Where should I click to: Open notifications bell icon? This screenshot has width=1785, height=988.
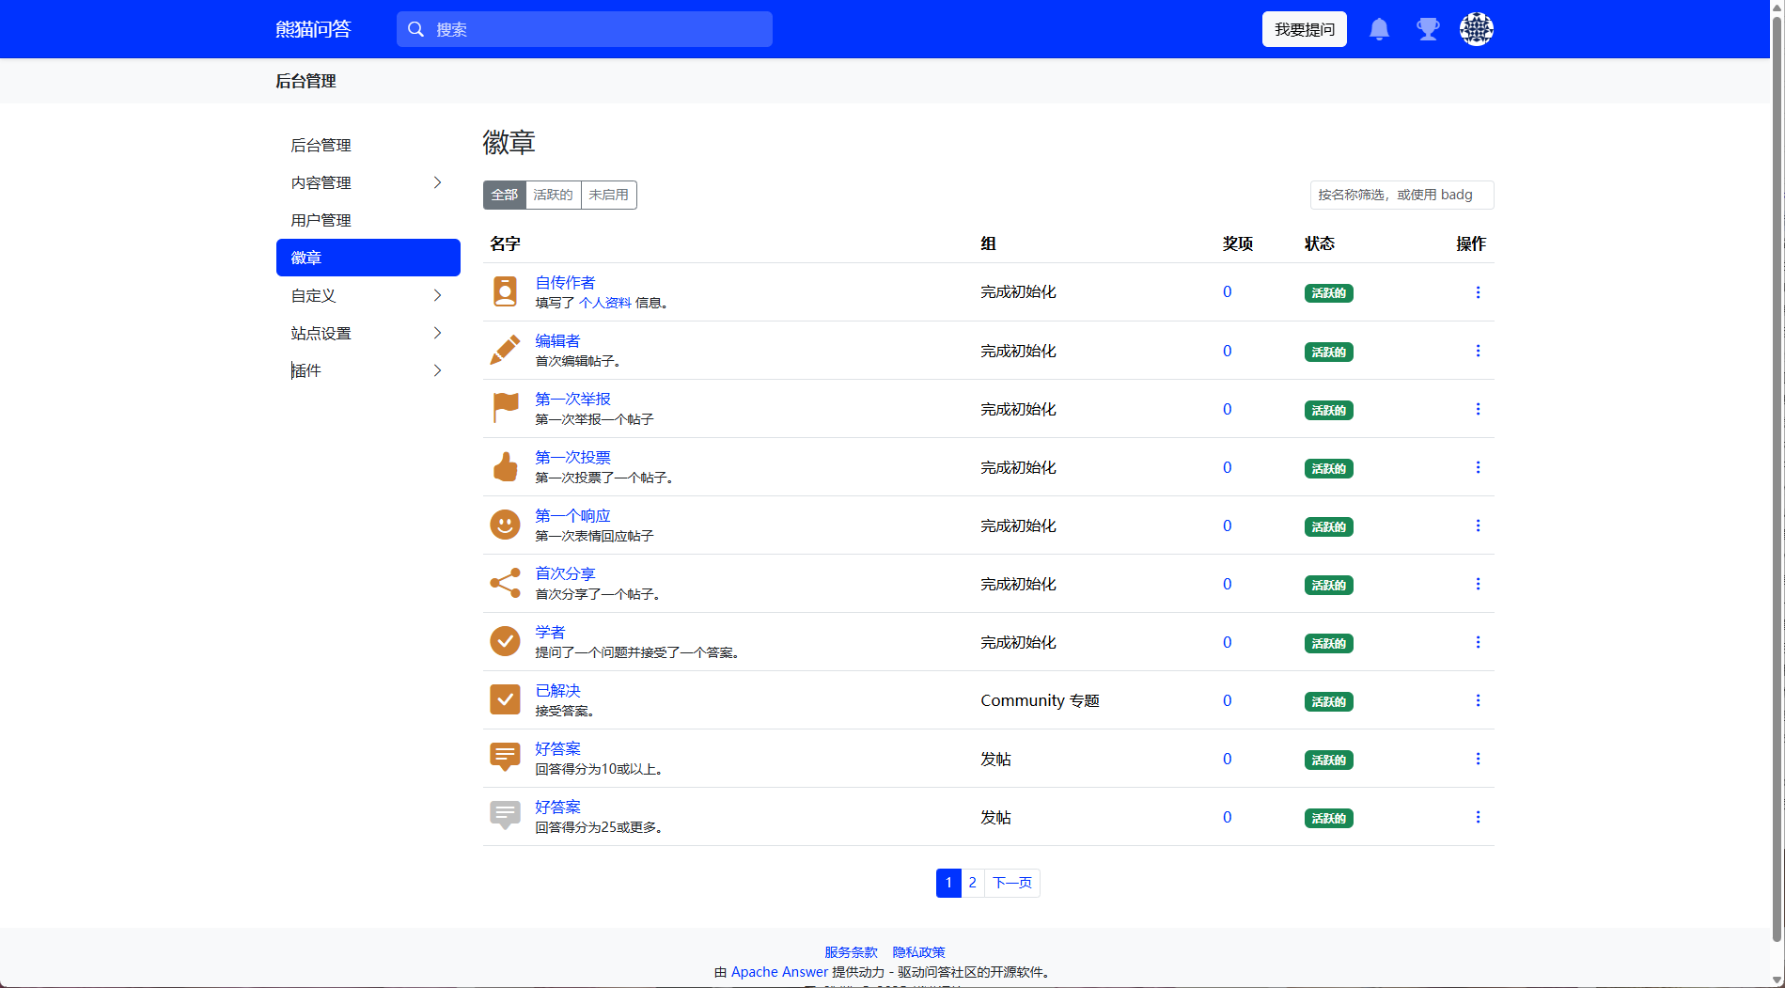[1379, 29]
